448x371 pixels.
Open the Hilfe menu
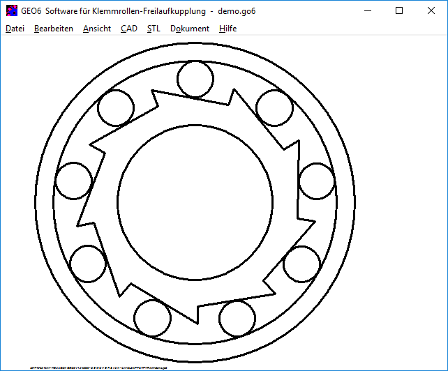(x=227, y=29)
